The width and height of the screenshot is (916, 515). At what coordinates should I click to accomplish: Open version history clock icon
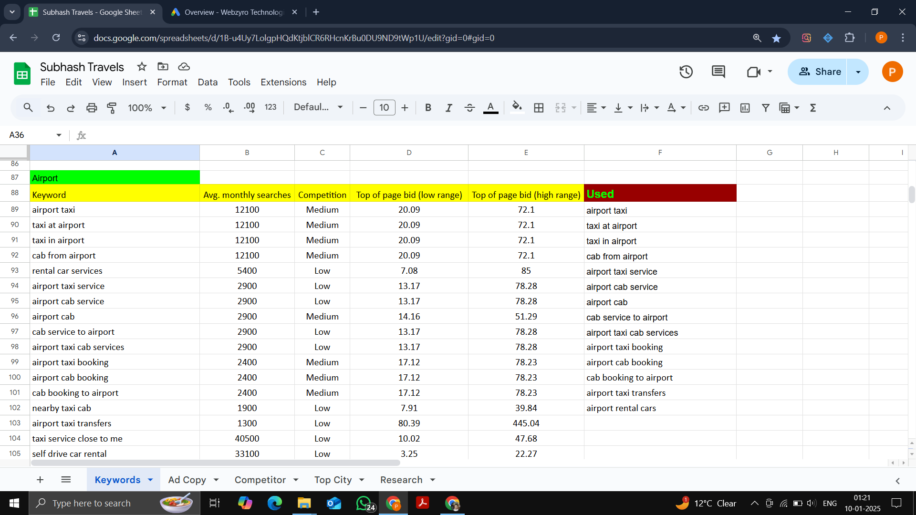[x=686, y=72]
